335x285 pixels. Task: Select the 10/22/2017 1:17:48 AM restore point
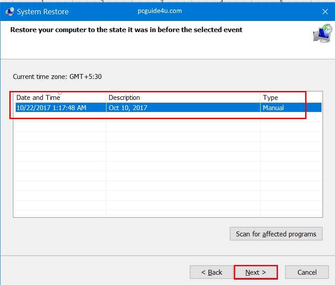pos(51,107)
